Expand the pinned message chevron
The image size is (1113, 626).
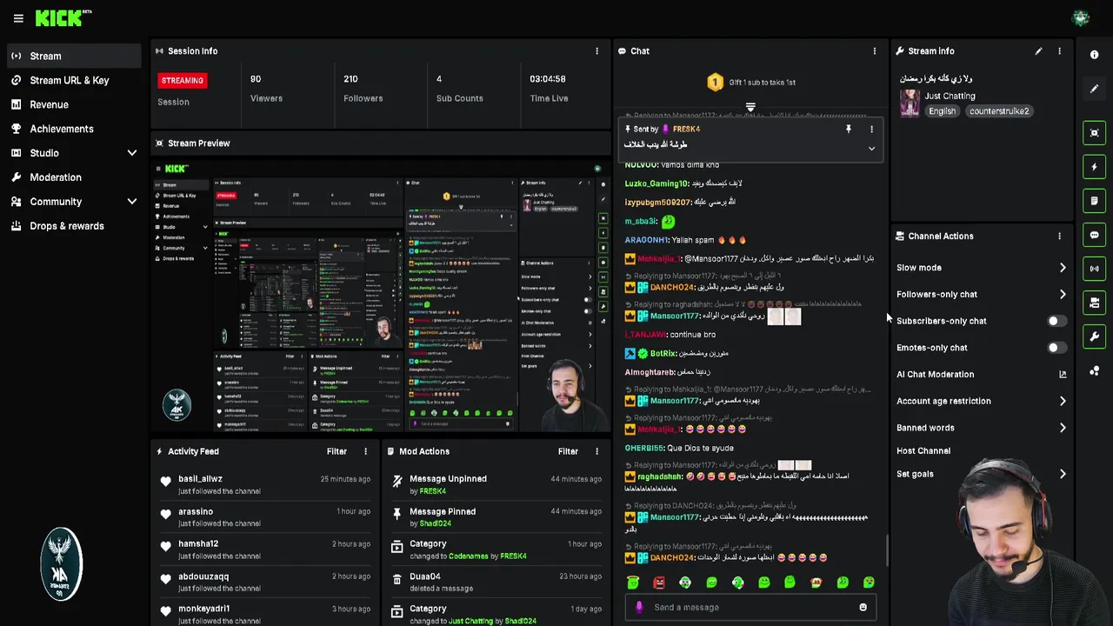(x=871, y=149)
